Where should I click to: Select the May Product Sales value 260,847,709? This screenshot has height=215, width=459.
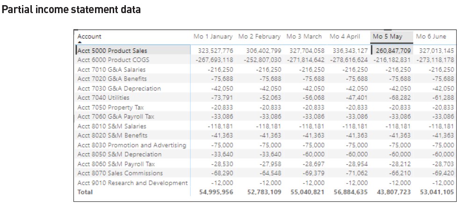[x=392, y=51]
